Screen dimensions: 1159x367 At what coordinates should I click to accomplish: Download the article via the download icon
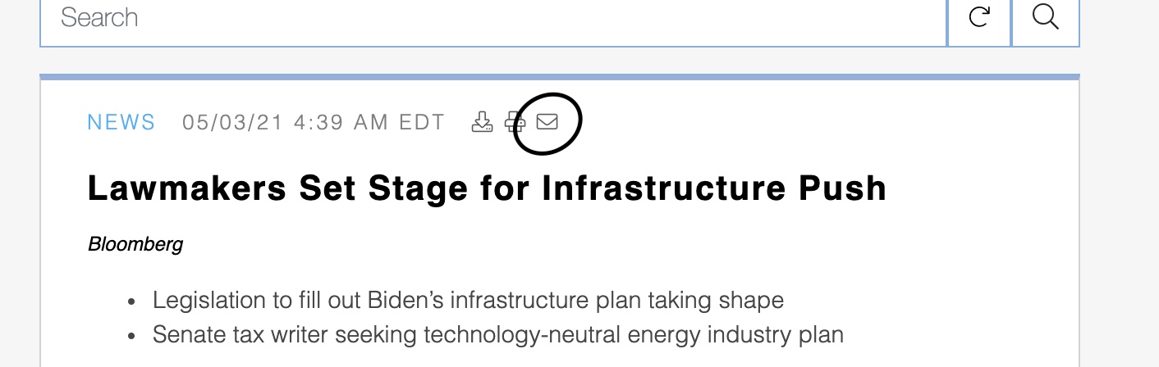click(x=482, y=122)
